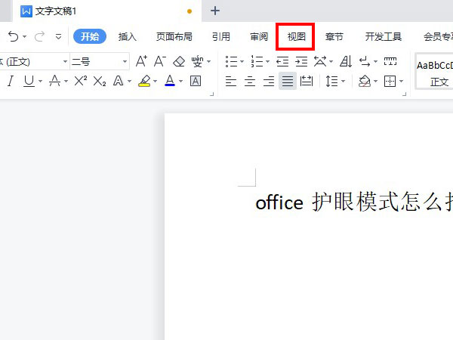
Task: Apply subscript formatting
Action: pyautogui.click(x=100, y=82)
